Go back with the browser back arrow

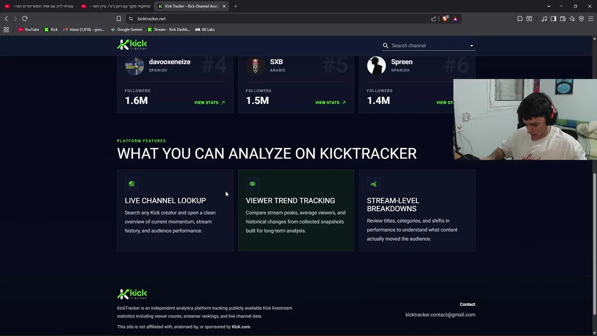(x=6, y=19)
